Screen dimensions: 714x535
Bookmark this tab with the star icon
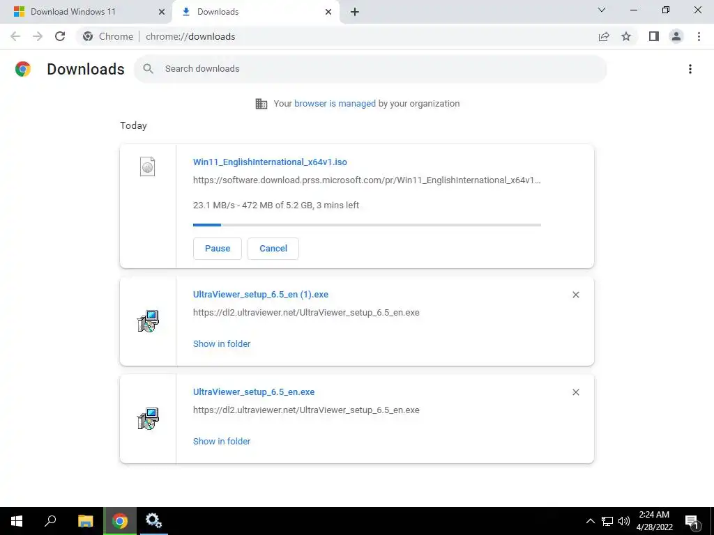pyautogui.click(x=626, y=36)
